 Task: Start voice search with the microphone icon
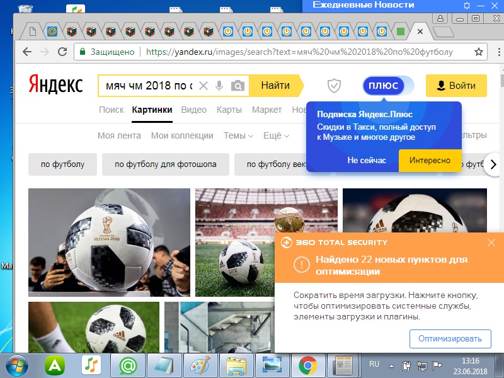[x=219, y=86]
